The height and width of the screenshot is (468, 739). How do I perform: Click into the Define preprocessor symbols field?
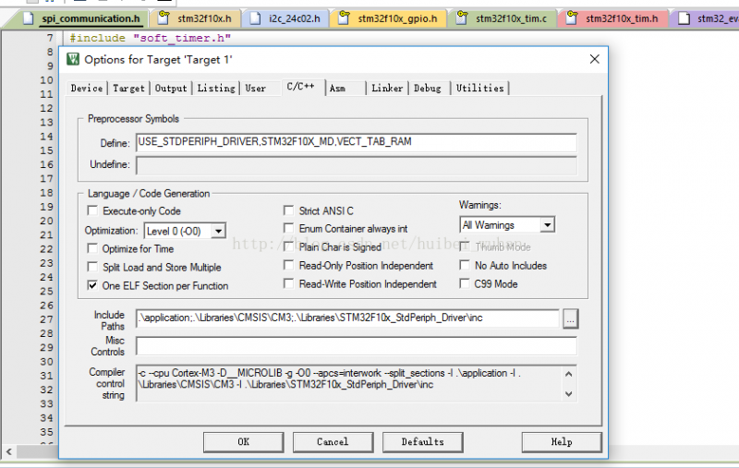(x=356, y=142)
